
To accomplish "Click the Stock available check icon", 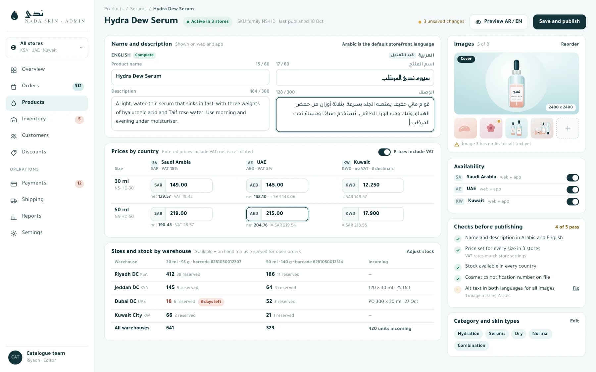I will [458, 267].
